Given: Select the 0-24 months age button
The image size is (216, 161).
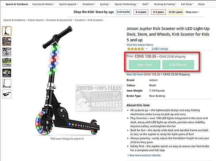Looking at the screenshot, I should point(123,12).
